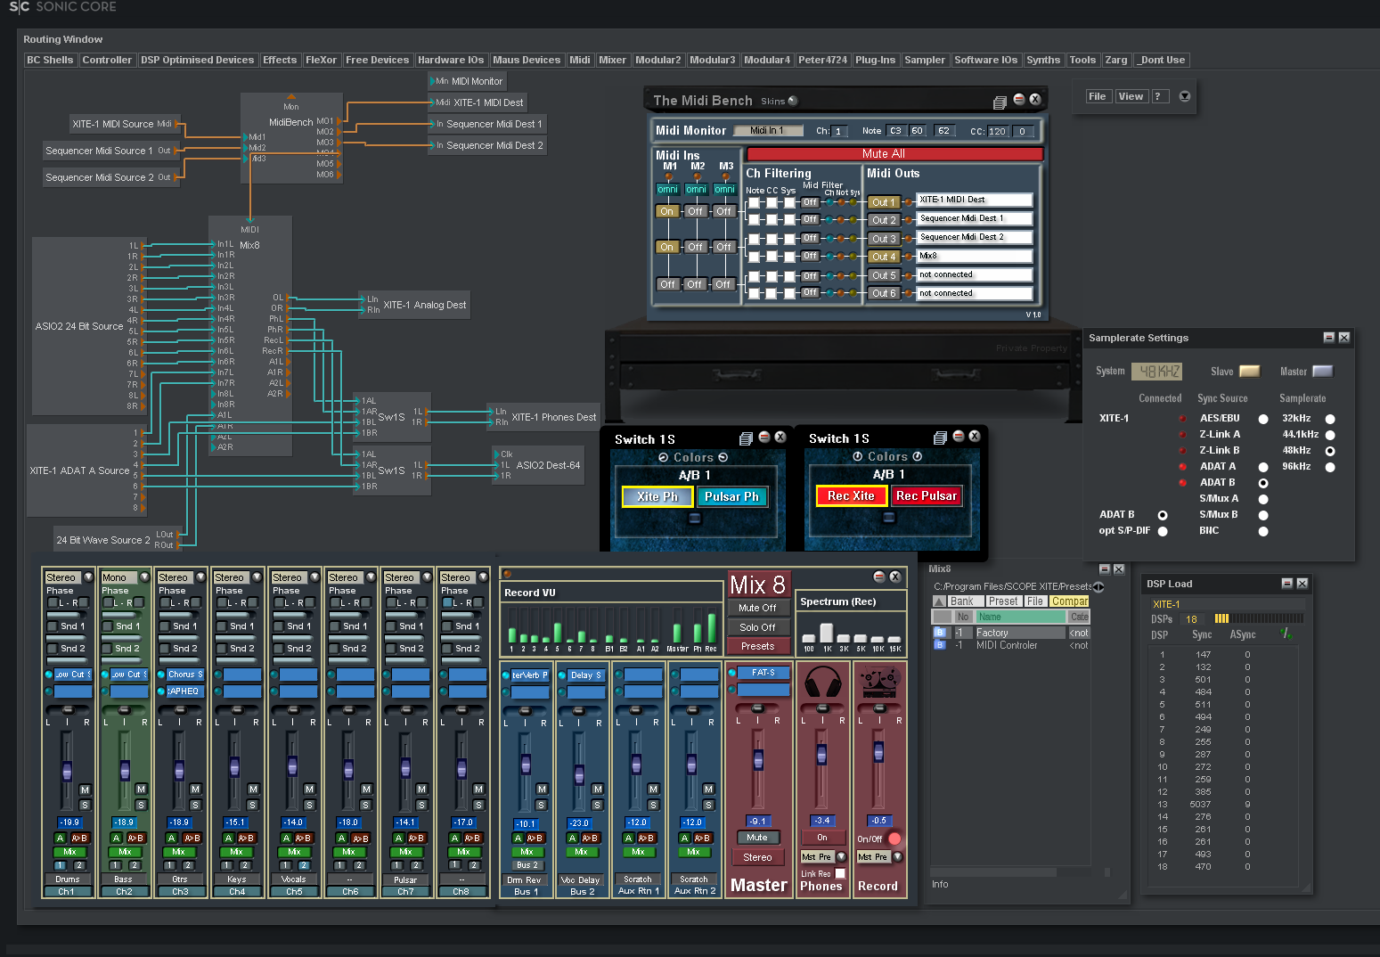Image resolution: width=1380 pixels, height=957 pixels.
Task: Toggle Note filter checkbox for Out 1
Action: 754,202
